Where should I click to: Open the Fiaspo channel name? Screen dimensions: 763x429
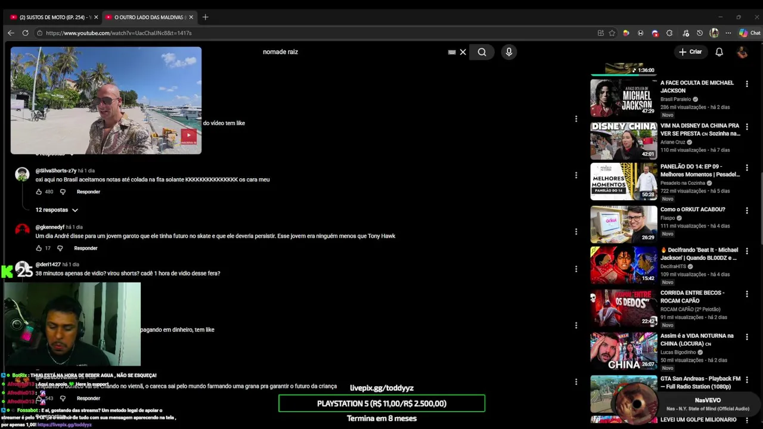click(x=668, y=218)
